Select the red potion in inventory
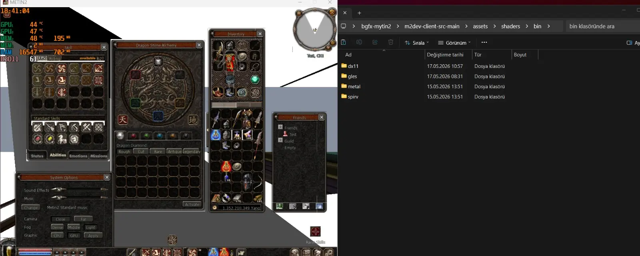Viewport: 640px width, 256px height. [x=226, y=166]
